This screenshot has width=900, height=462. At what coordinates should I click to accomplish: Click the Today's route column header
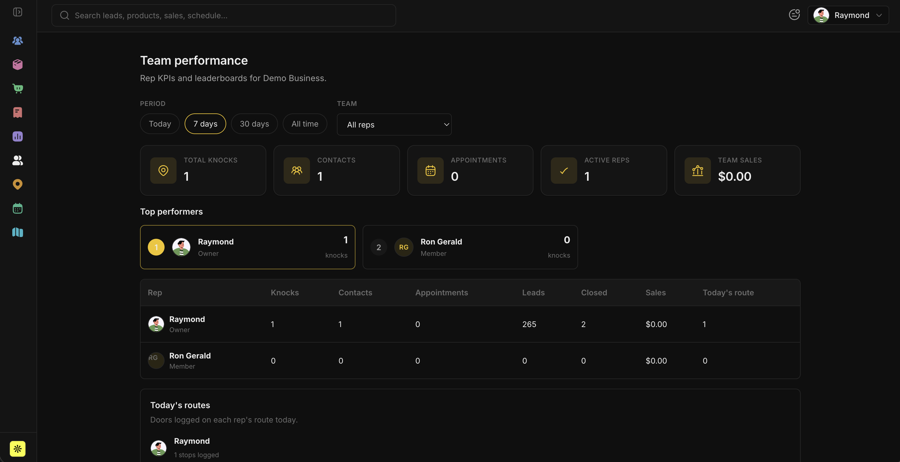(728, 293)
